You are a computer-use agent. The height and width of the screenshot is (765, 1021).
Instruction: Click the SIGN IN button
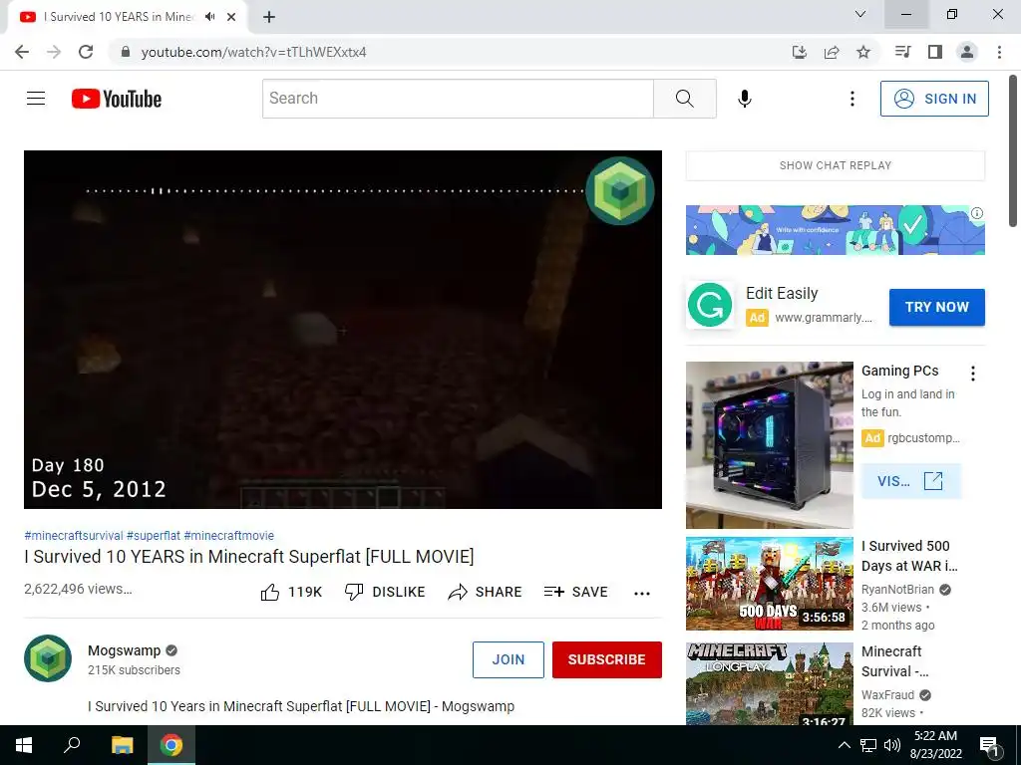(934, 99)
